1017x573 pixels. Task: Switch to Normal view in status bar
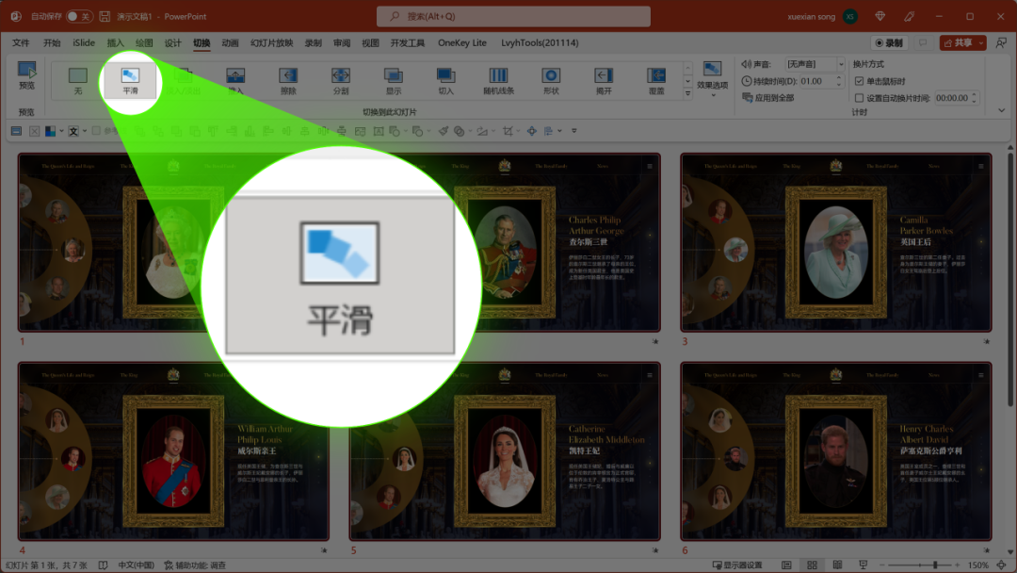point(786,565)
